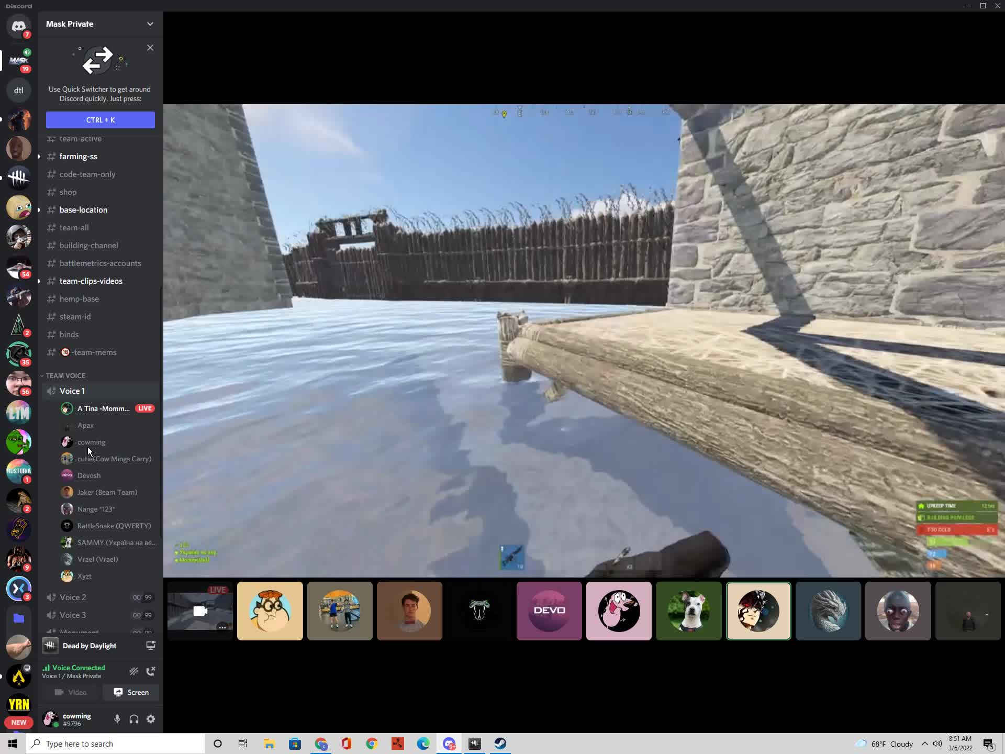Open Steam from the Windows taskbar
The image size is (1005, 754).
point(500,744)
